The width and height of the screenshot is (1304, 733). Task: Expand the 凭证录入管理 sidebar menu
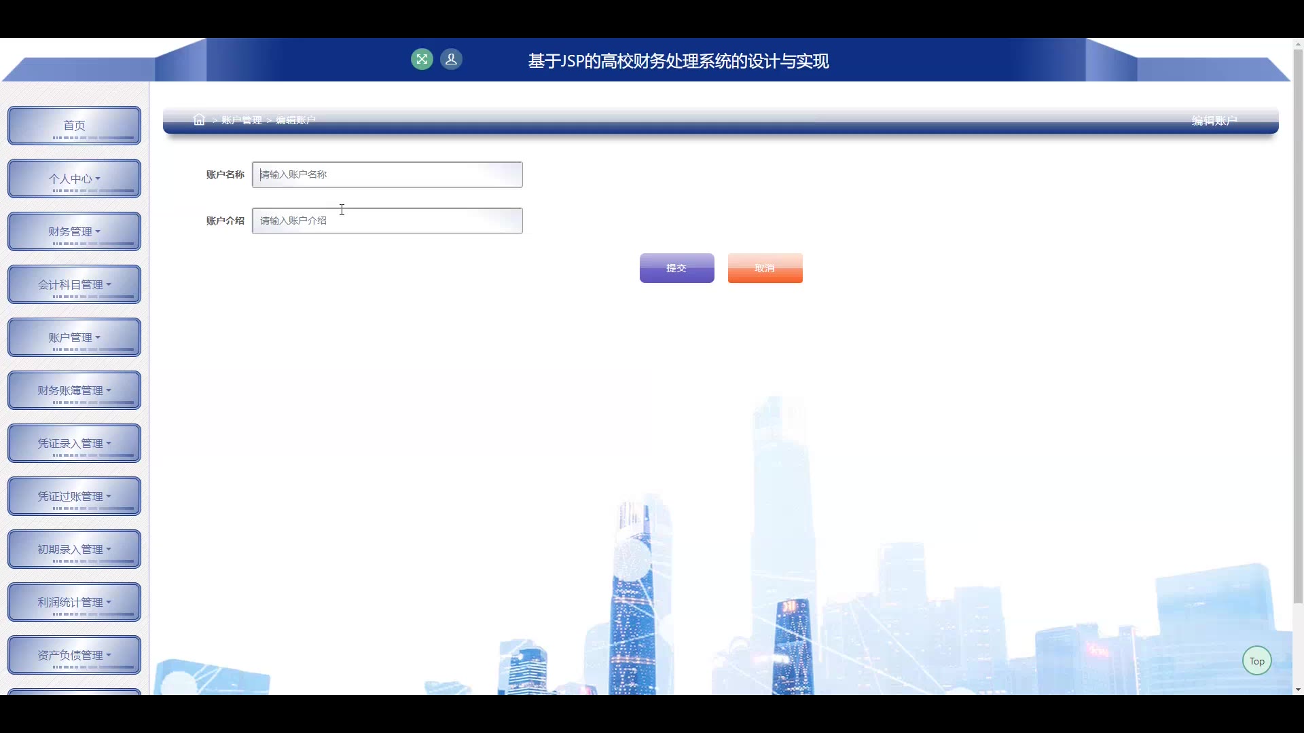click(75, 443)
